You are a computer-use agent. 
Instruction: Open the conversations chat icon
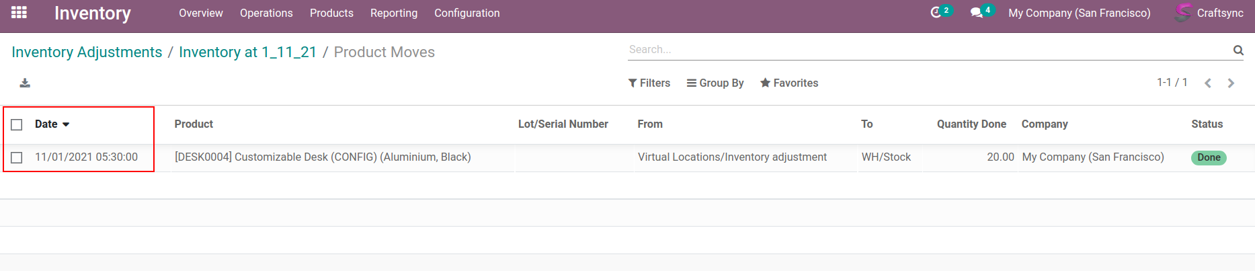tap(977, 13)
